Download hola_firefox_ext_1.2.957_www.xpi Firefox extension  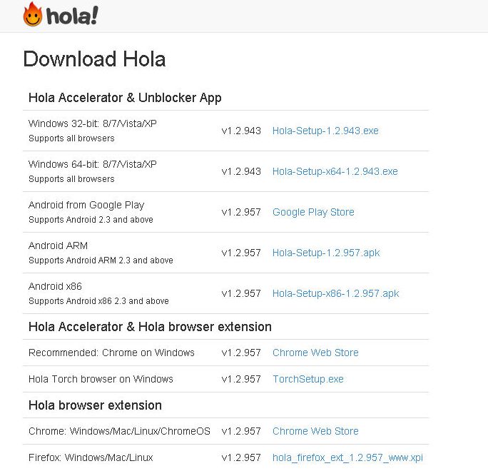[347, 457]
